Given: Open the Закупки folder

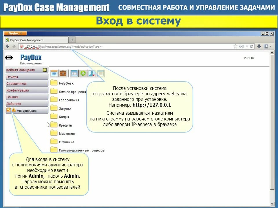Looking at the screenshot, I should coord(61,108).
